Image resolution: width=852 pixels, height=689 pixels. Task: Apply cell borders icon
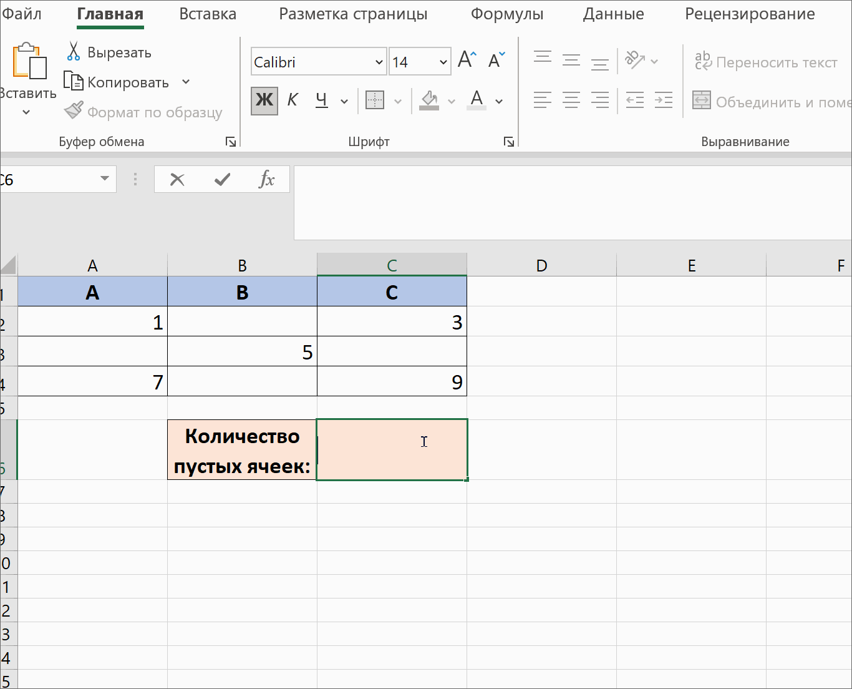pyautogui.click(x=375, y=100)
